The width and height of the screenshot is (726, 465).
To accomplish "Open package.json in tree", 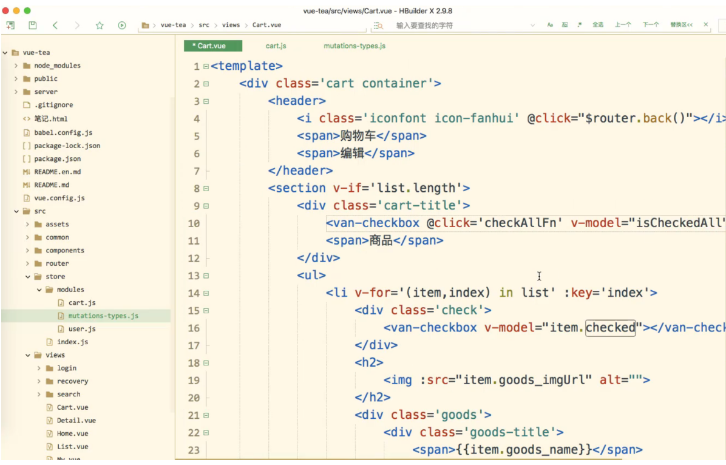I will coord(58,159).
